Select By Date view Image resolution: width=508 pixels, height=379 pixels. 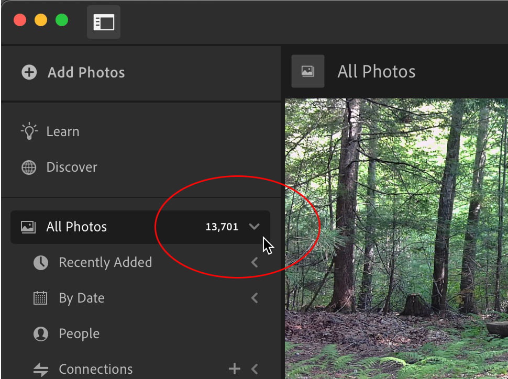pos(82,298)
